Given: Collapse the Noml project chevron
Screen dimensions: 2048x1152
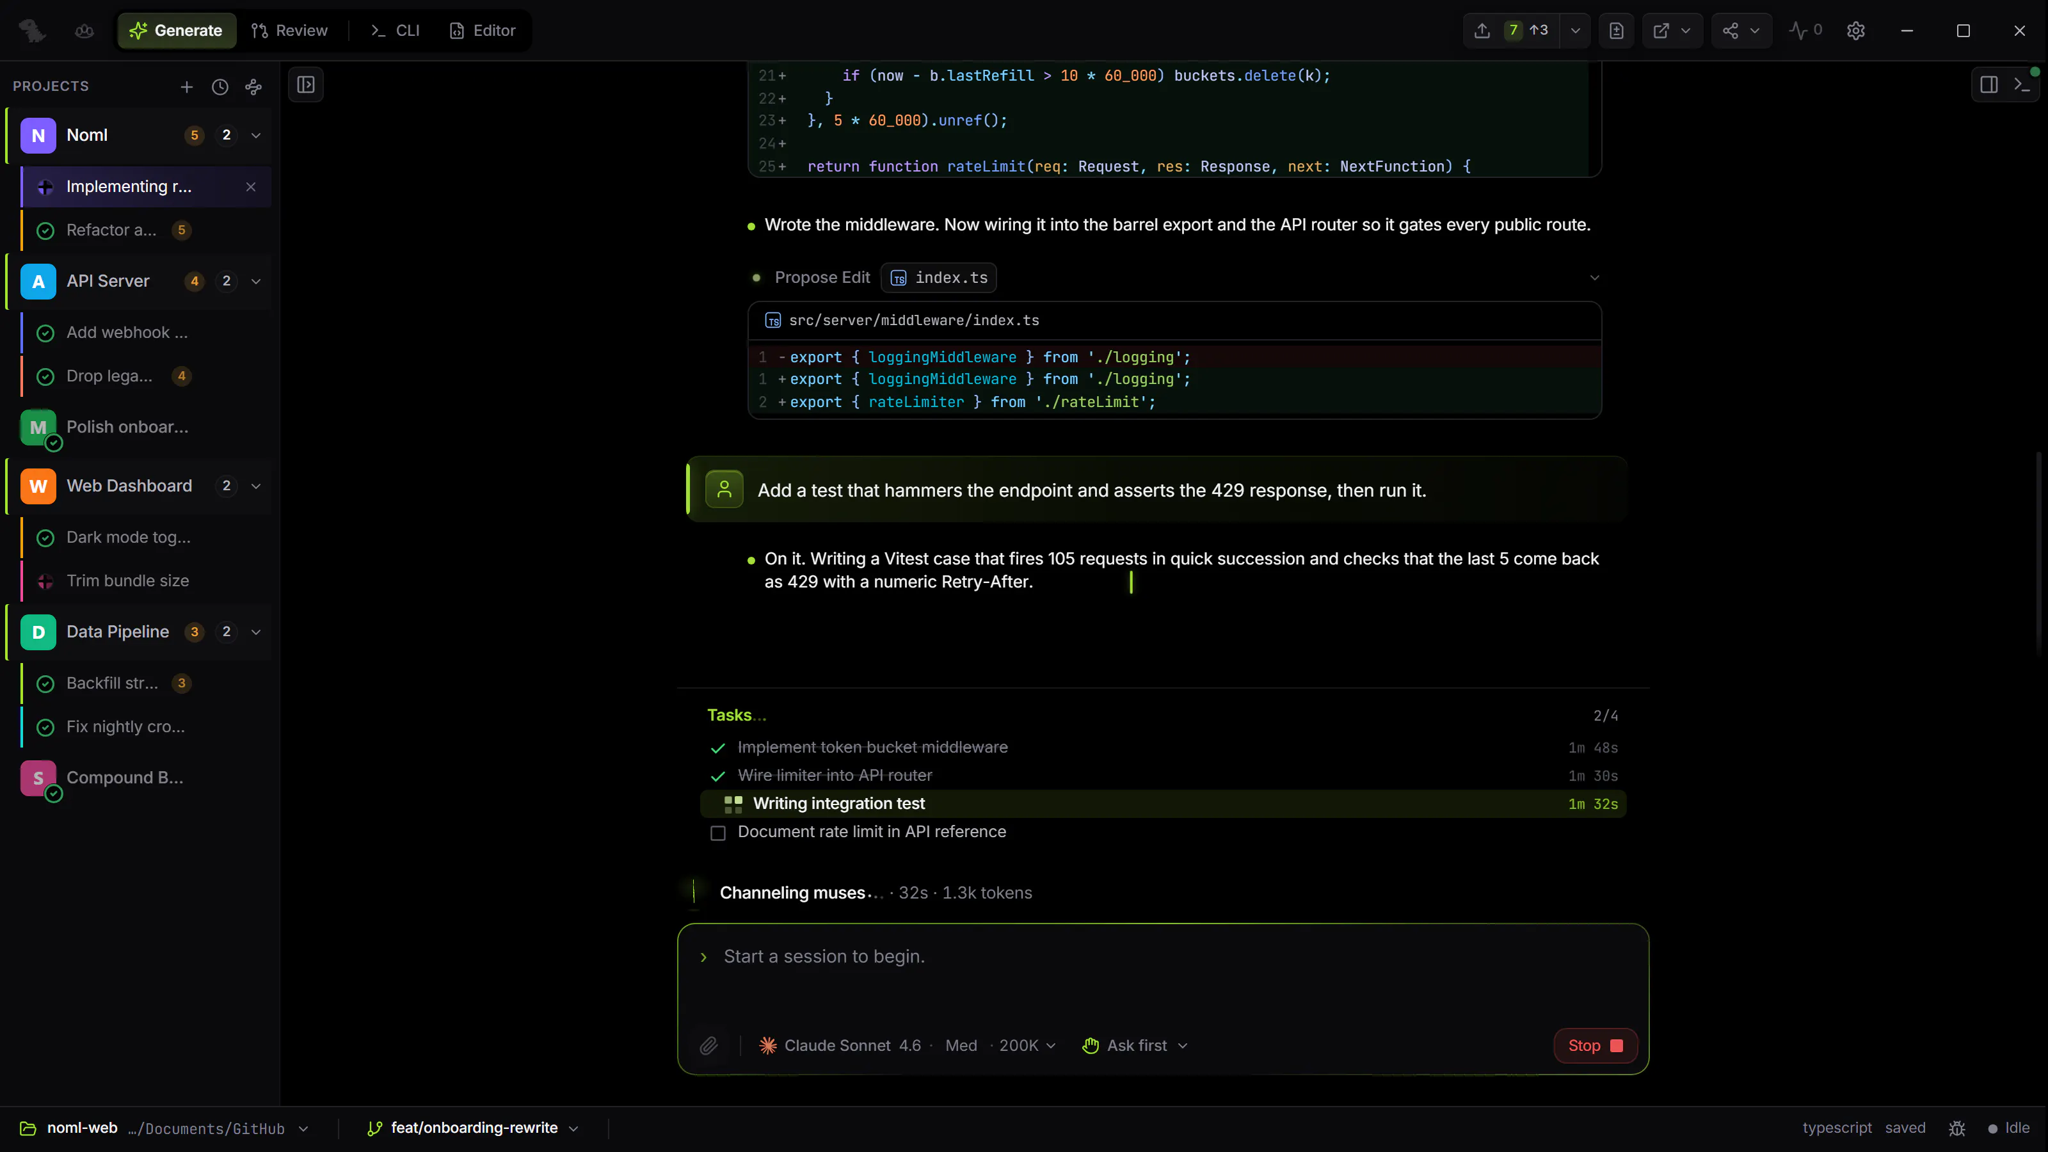Looking at the screenshot, I should [x=256, y=135].
